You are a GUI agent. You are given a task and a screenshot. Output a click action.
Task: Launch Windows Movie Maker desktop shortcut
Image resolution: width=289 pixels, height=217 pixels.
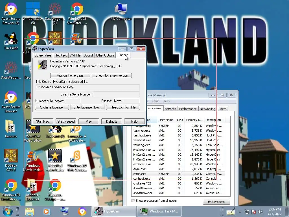33,160
